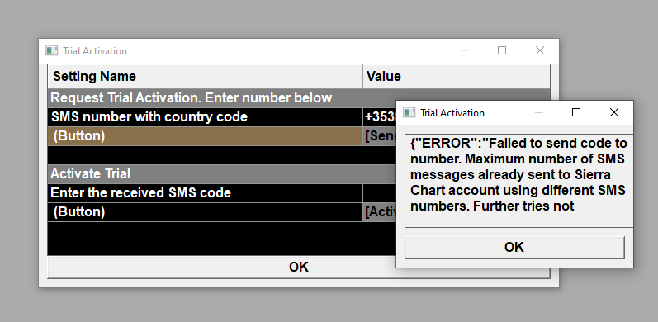Click the app icon in popup title bar
This screenshot has height=322, width=658.
(x=409, y=112)
